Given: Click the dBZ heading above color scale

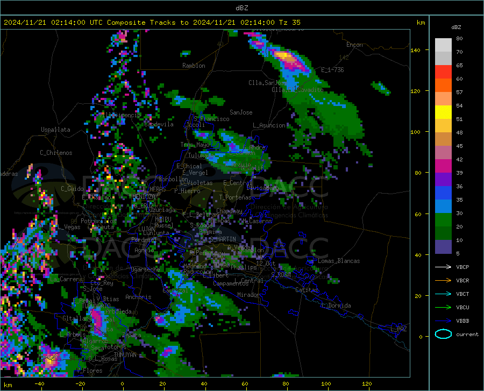Looking at the screenshot, I should (x=456, y=27).
